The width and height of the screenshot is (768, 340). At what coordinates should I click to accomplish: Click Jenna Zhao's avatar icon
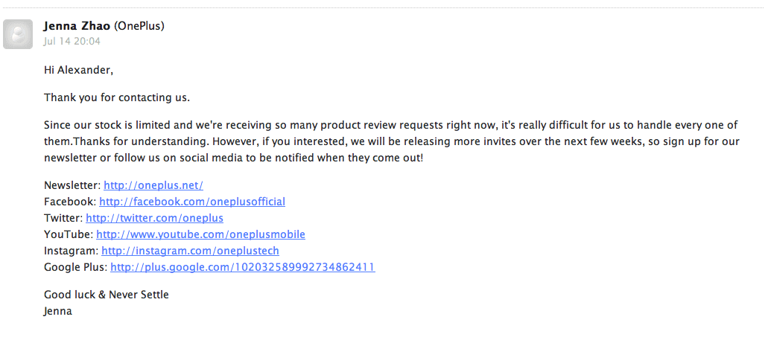[18, 34]
